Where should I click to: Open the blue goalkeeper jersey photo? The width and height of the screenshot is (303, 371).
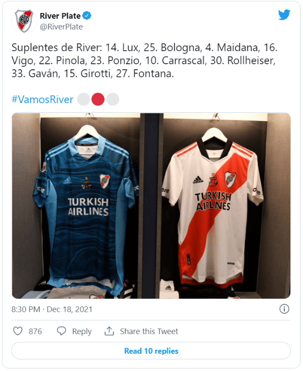(x=76, y=206)
